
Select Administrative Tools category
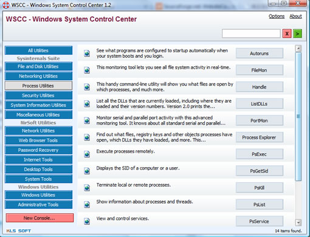click(x=38, y=205)
